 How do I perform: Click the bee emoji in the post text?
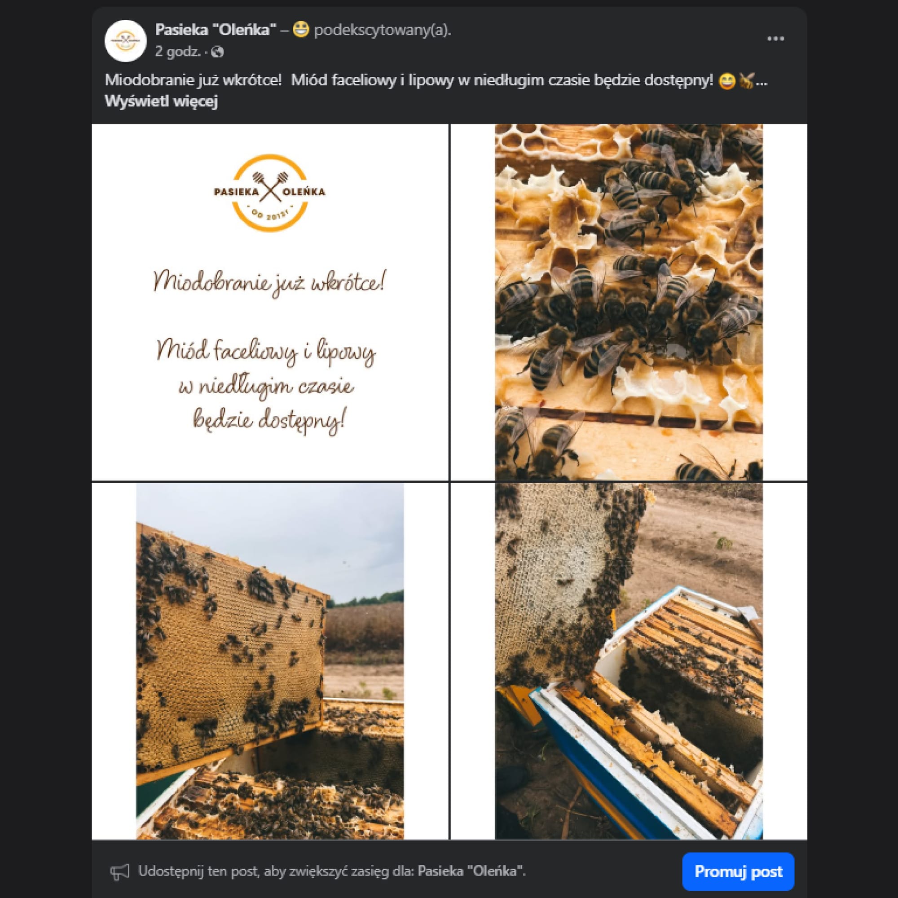(746, 81)
